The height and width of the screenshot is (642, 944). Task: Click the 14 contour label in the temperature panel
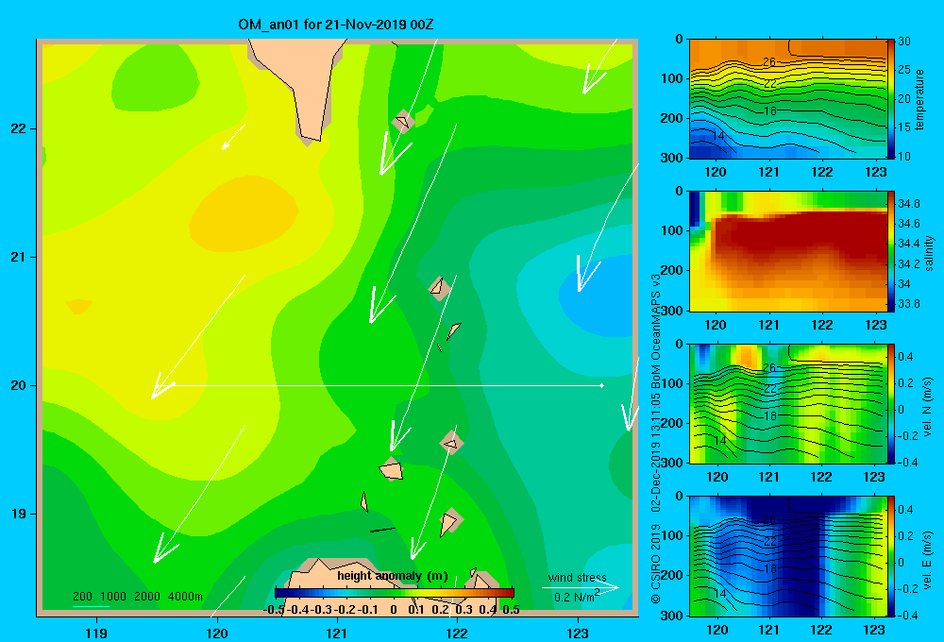[x=718, y=136]
